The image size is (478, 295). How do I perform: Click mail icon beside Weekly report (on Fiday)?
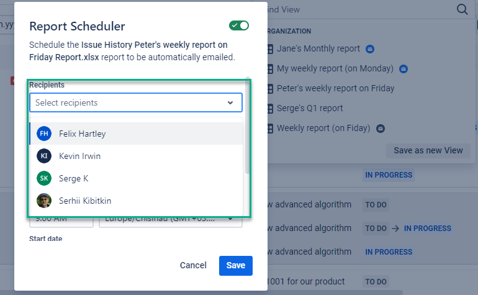pos(381,128)
